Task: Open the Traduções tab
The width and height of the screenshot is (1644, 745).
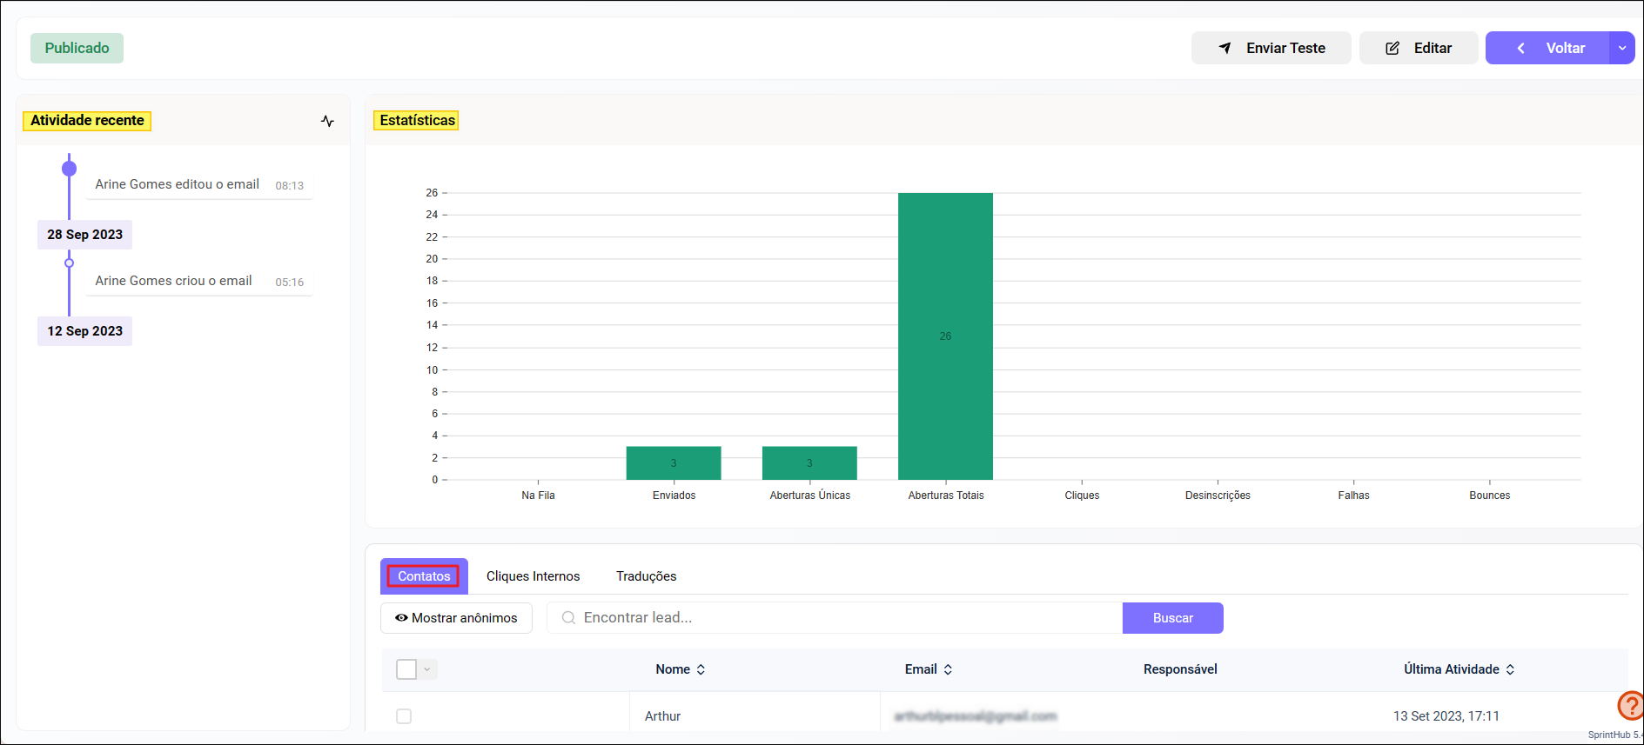Action: pos(646,576)
